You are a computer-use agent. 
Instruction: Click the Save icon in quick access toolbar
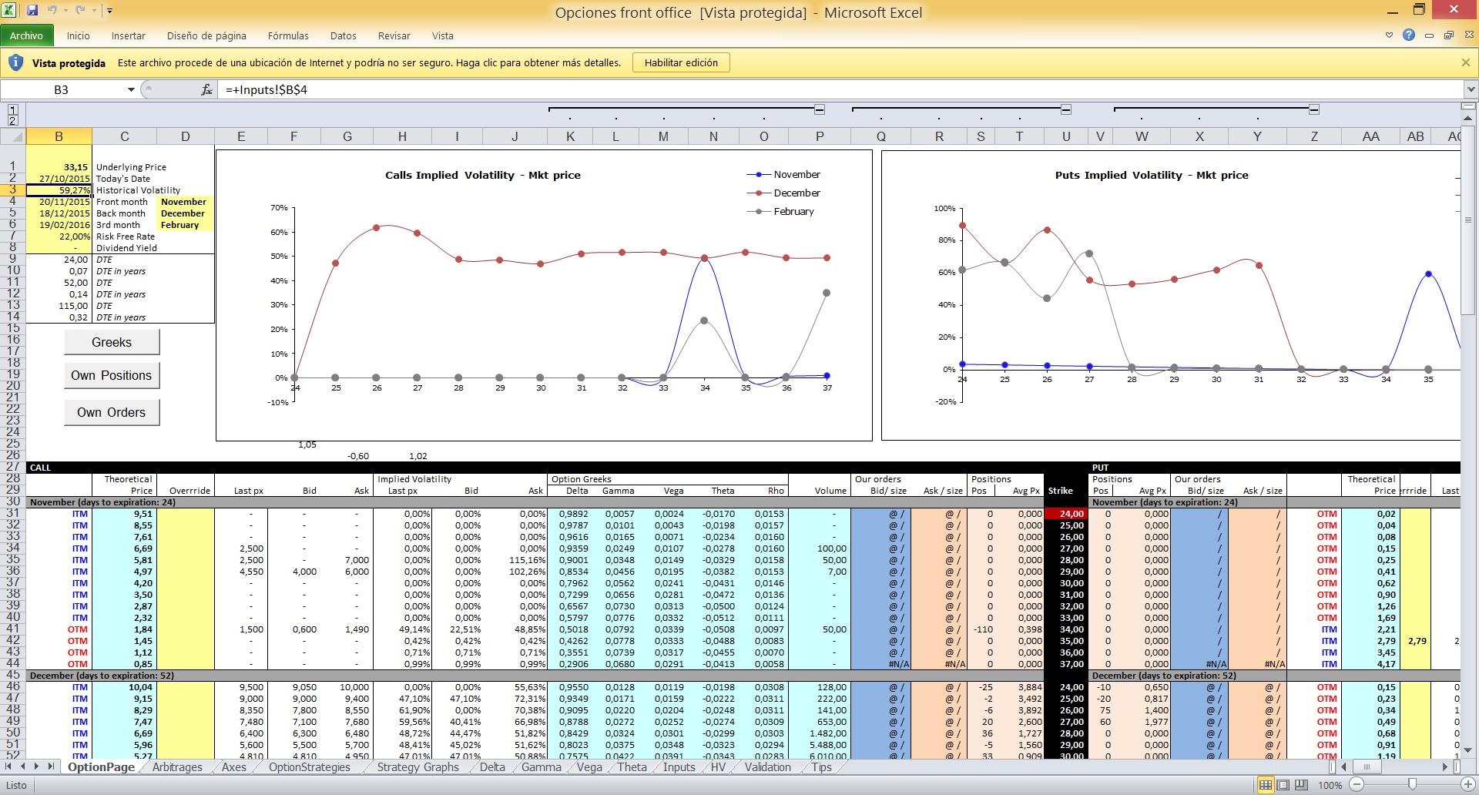coord(32,11)
